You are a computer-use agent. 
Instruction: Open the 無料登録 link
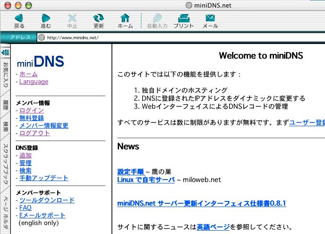point(32,118)
